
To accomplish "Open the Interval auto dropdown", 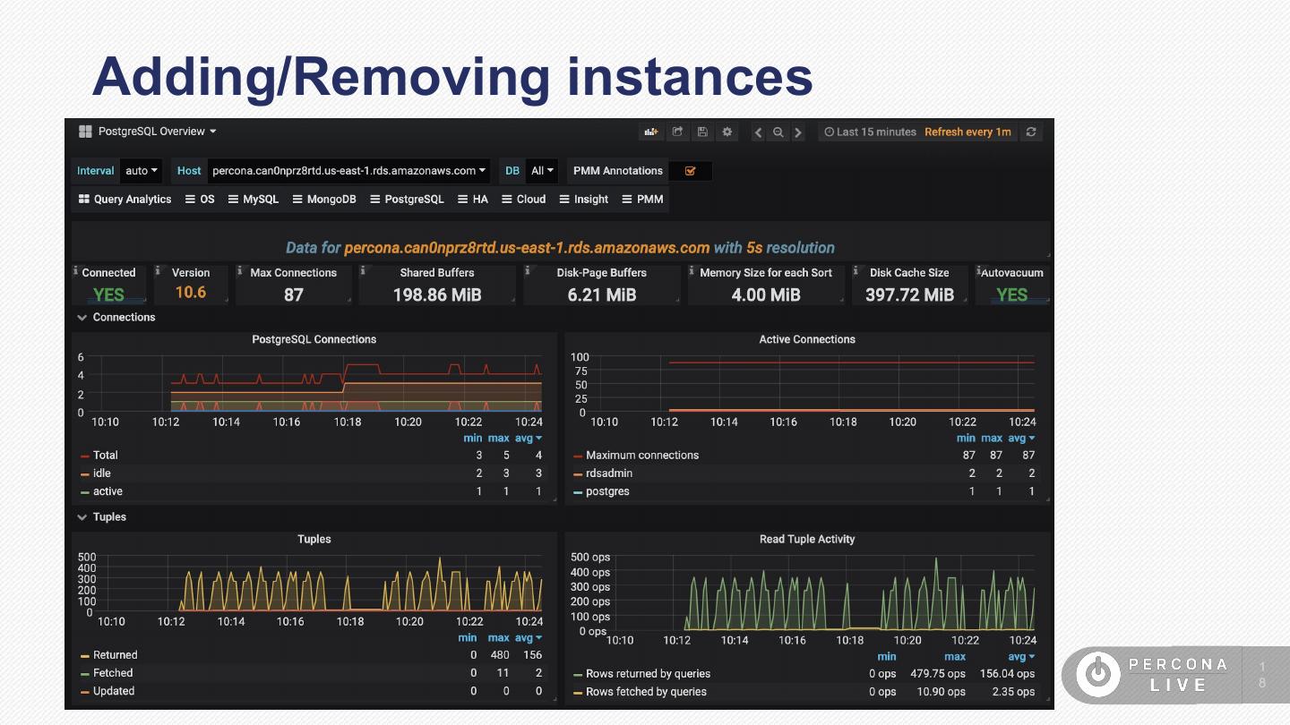I will pos(142,171).
